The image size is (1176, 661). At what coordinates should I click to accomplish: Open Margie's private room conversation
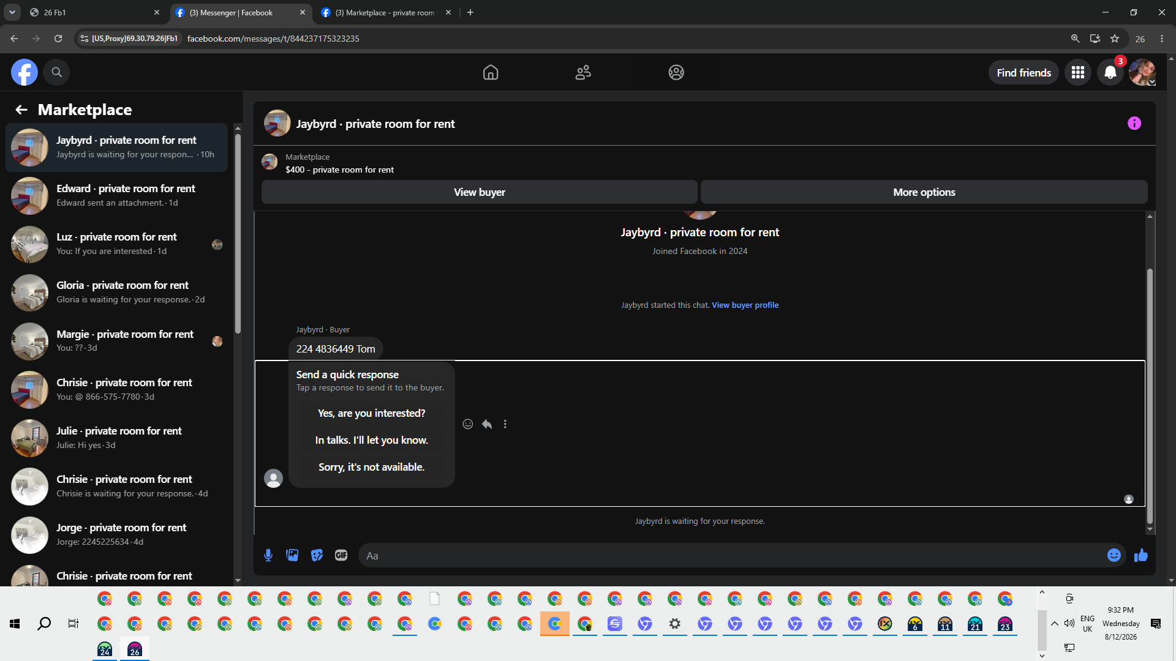116,341
